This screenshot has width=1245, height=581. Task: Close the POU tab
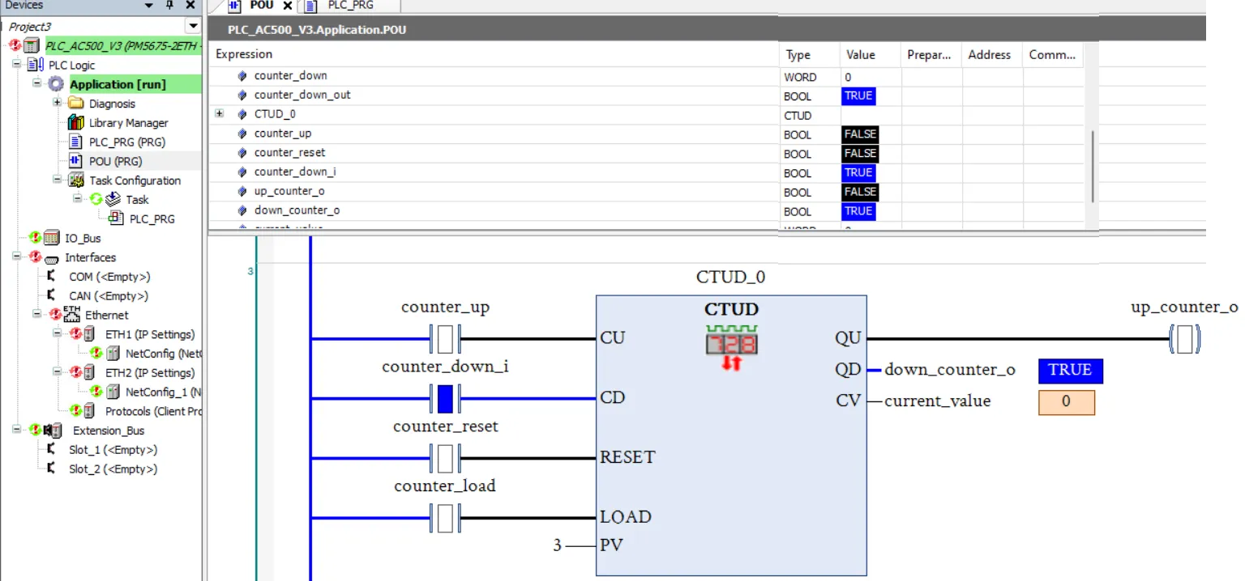coord(287,6)
